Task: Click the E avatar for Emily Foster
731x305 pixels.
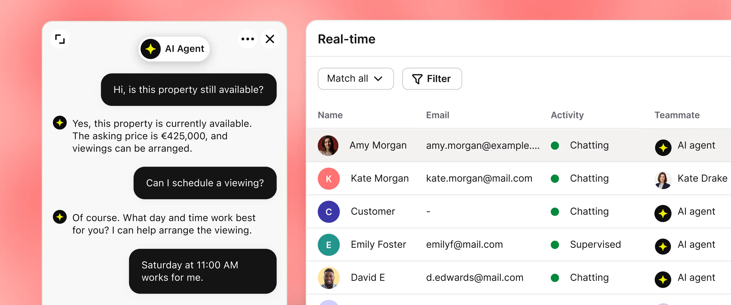Action: click(x=329, y=245)
